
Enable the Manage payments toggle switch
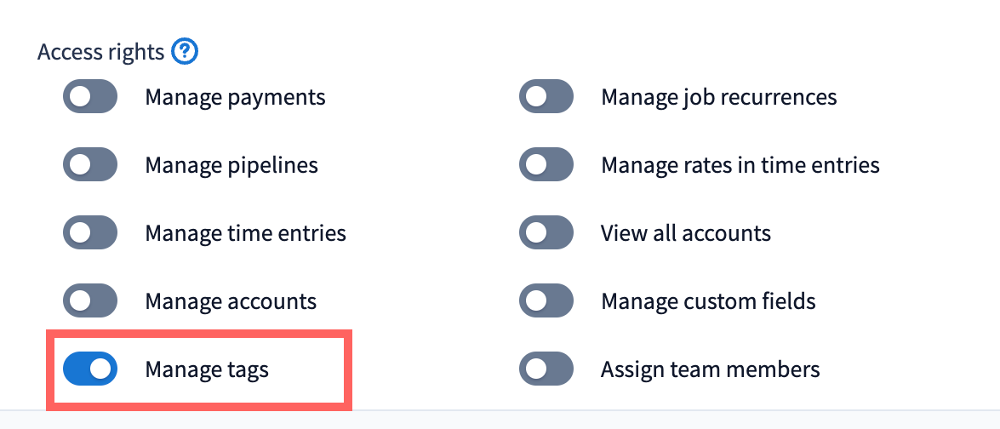[89, 97]
